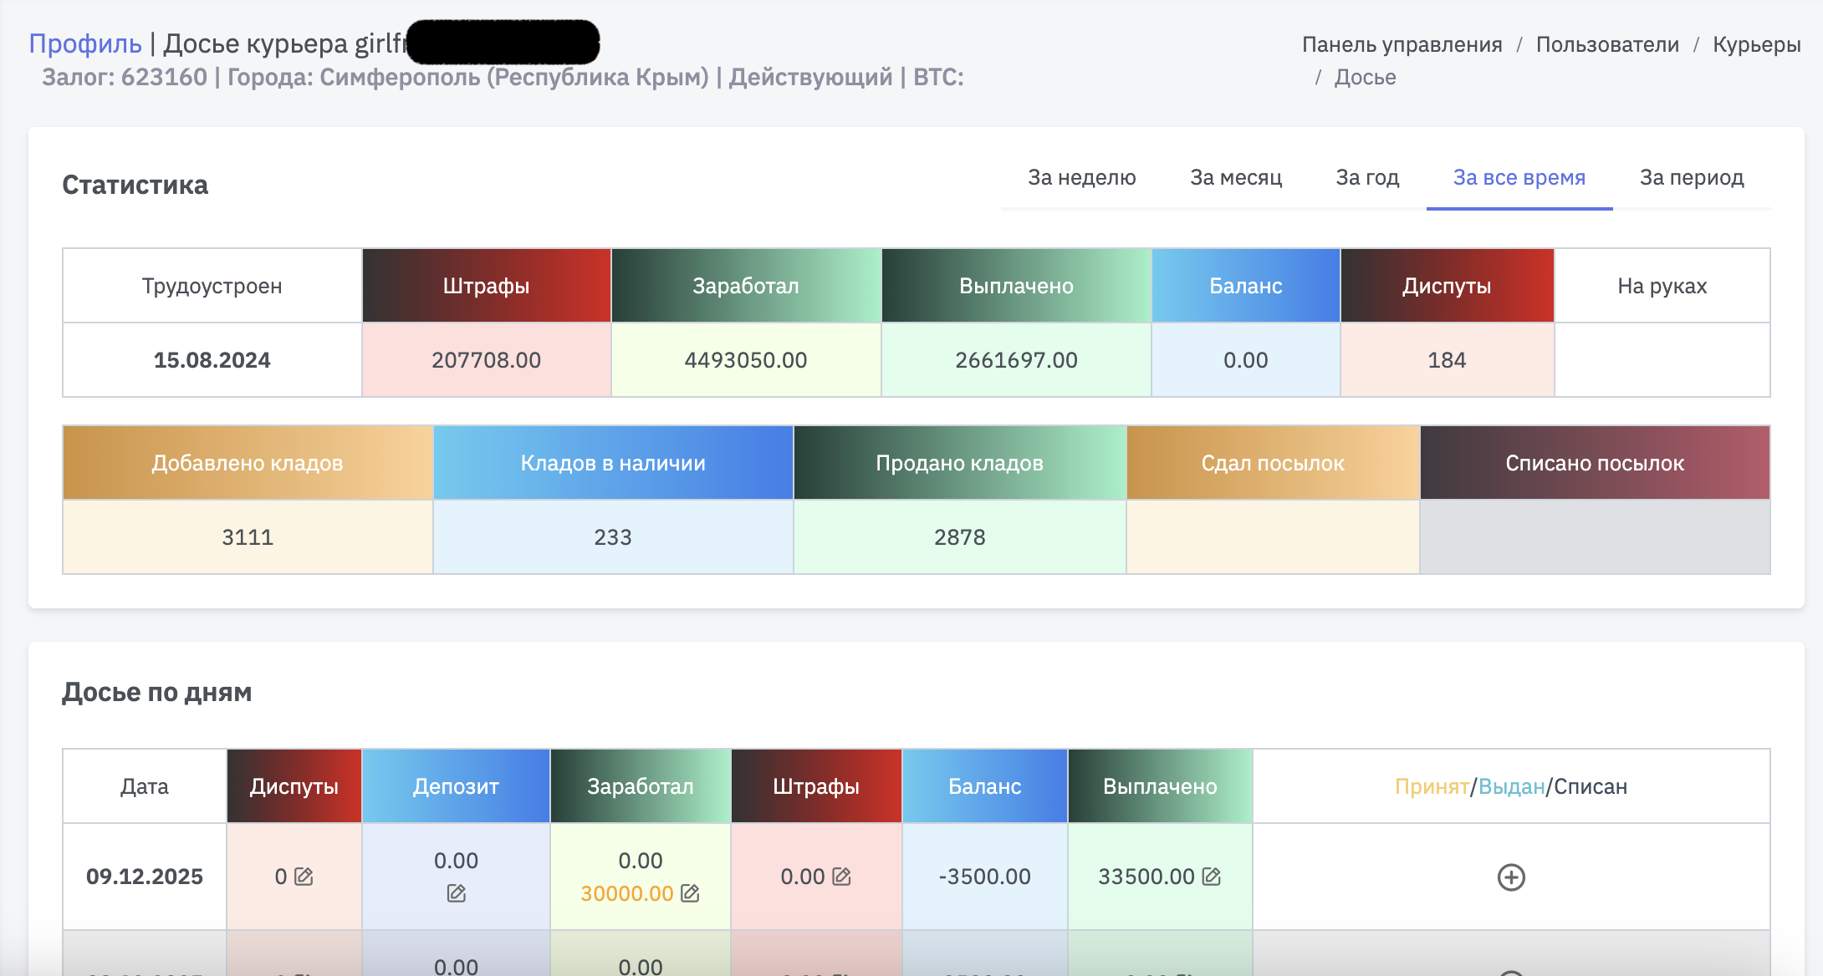
Task: Open the Профиль link
Action: click(x=85, y=43)
